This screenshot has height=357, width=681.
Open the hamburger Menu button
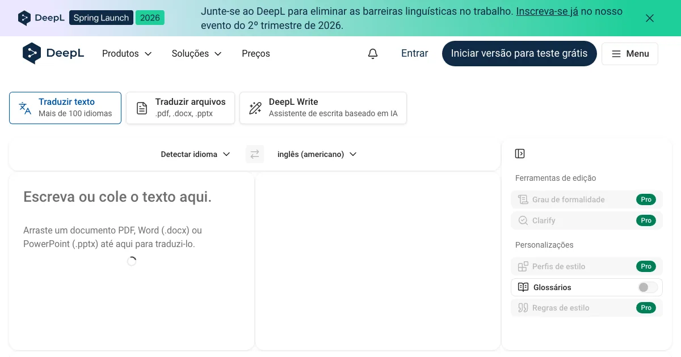point(630,54)
